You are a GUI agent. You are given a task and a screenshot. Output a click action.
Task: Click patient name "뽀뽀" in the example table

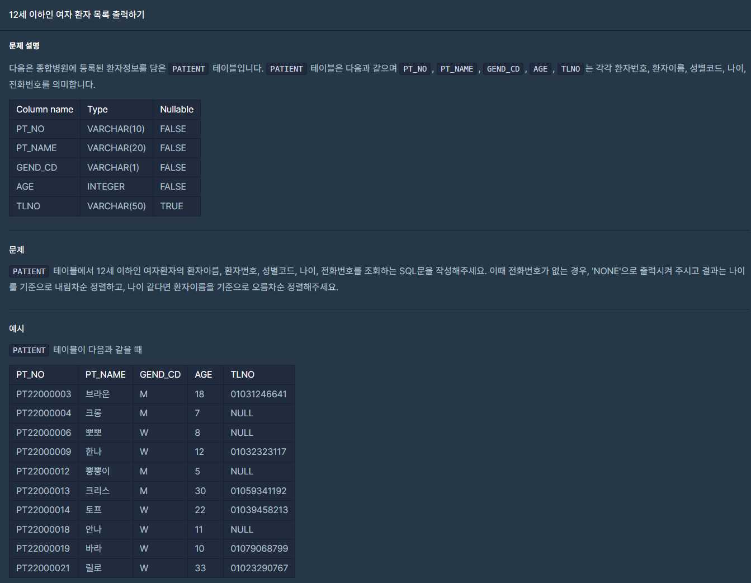click(x=93, y=433)
